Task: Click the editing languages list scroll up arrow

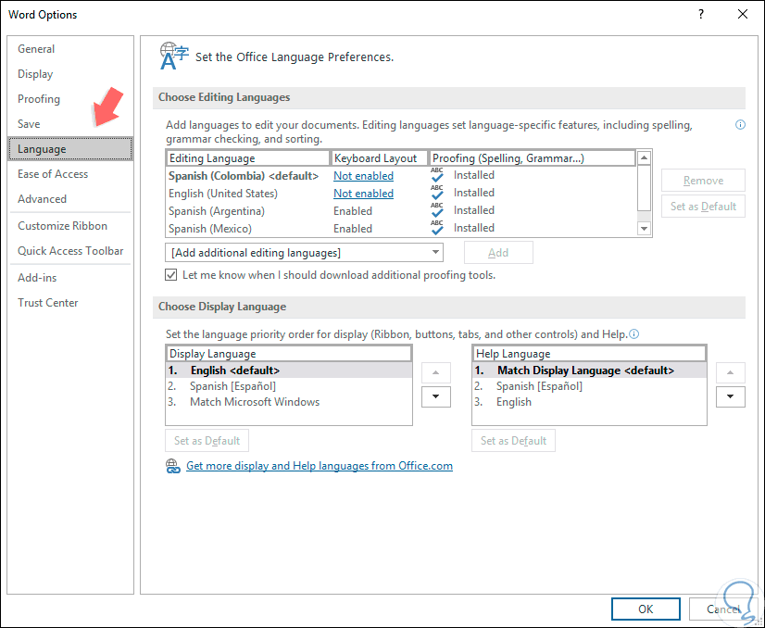Action: [644, 157]
